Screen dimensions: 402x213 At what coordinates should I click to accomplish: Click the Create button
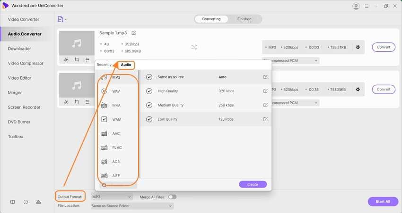point(253,184)
